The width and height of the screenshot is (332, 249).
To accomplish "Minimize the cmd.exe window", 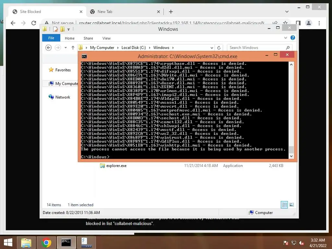I will click(267, 55).
